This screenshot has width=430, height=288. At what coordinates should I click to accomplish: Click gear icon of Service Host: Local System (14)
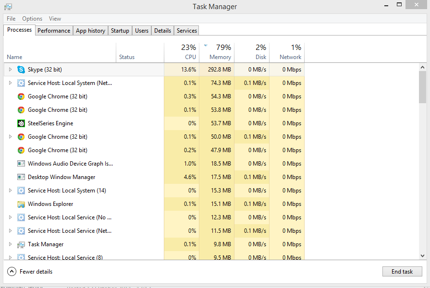tap(21, 191)
